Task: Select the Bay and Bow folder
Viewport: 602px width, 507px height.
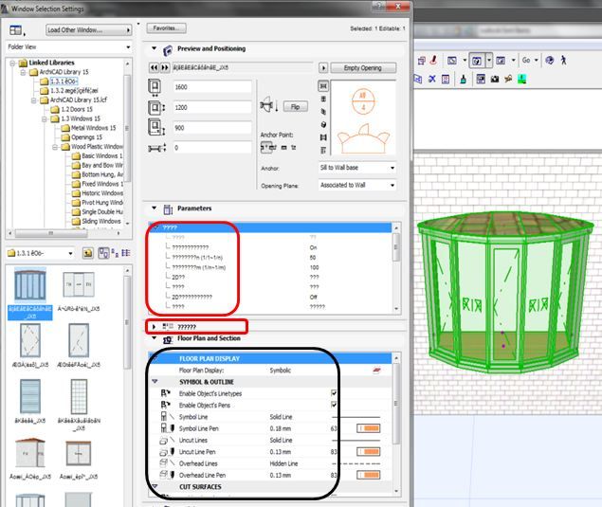Action: (x=102, y=166)
